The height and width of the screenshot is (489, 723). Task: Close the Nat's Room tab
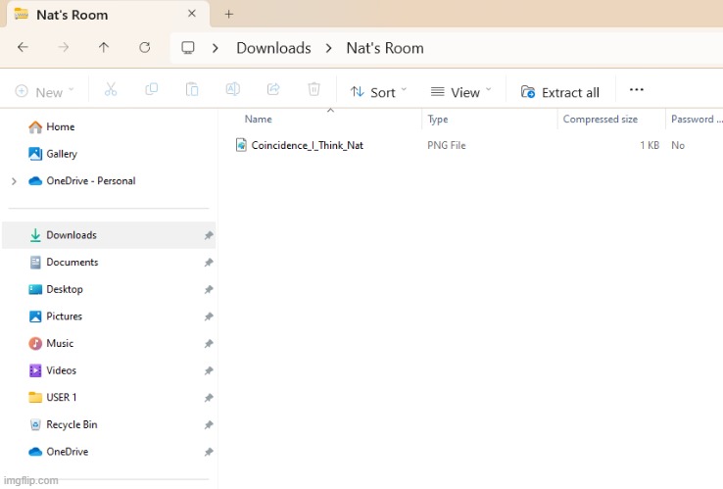coord(192,14)
